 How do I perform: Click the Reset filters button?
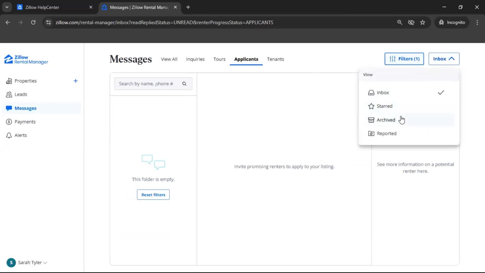(153, 194)
